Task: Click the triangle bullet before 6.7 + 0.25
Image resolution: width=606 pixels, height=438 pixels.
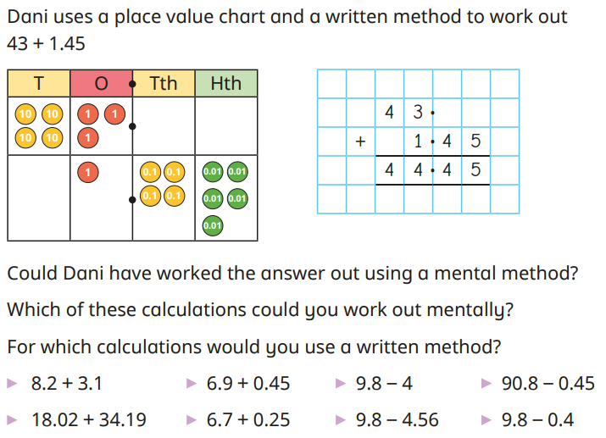Action: [192, 419]
